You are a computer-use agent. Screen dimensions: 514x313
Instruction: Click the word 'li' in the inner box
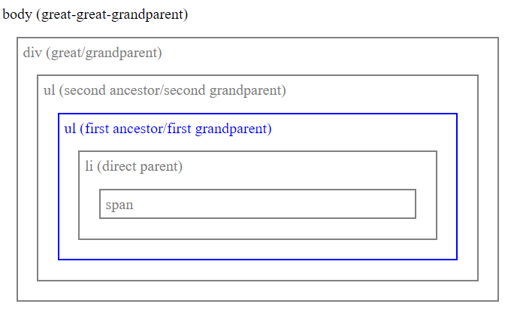click(89, 166)
